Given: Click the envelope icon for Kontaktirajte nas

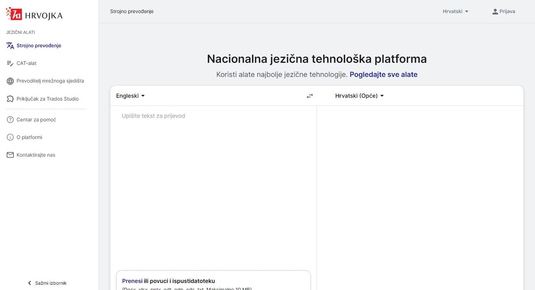Looking at the screenshot, I should pos(10,155).
